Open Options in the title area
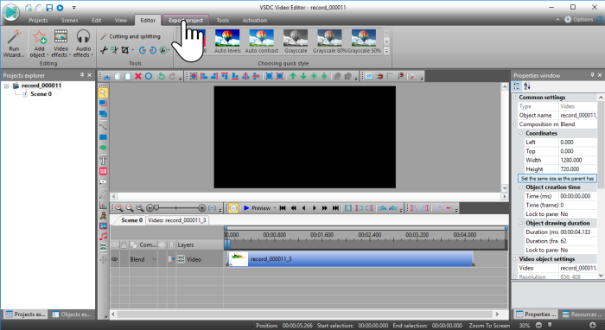605x330 pixels. coord(579,19)
